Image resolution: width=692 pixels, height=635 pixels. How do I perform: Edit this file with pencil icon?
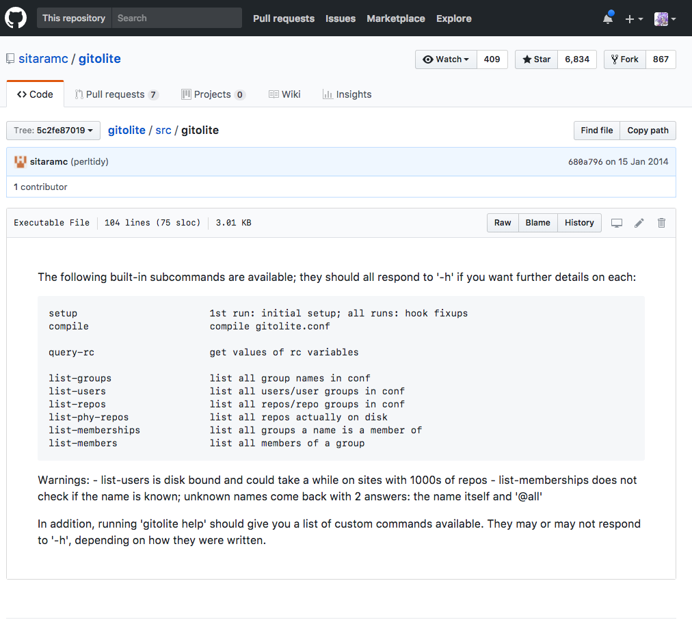[x=639, y=223]
